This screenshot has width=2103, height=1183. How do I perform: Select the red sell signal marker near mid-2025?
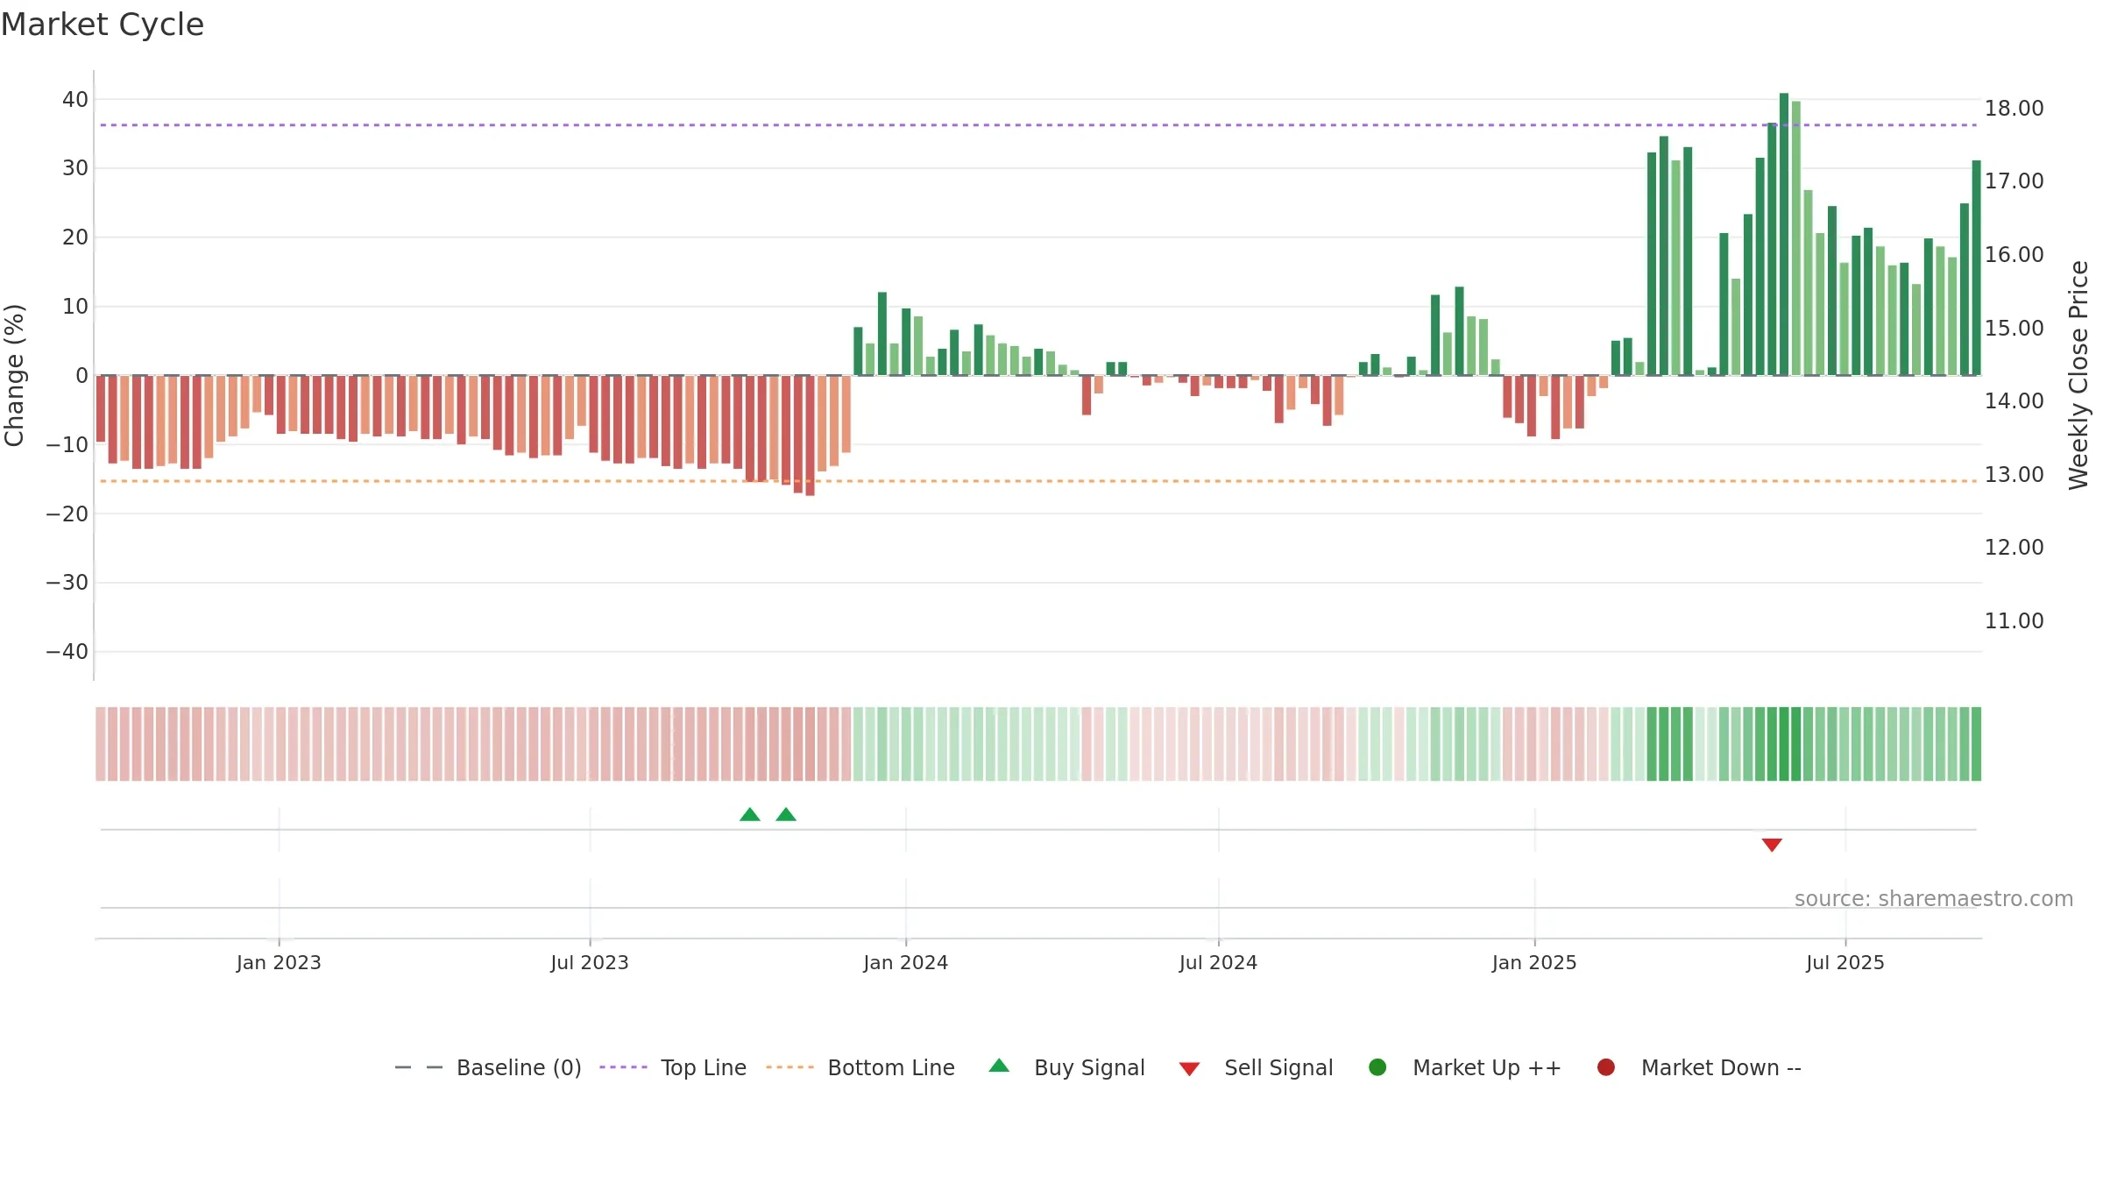tap(1772, 845)
